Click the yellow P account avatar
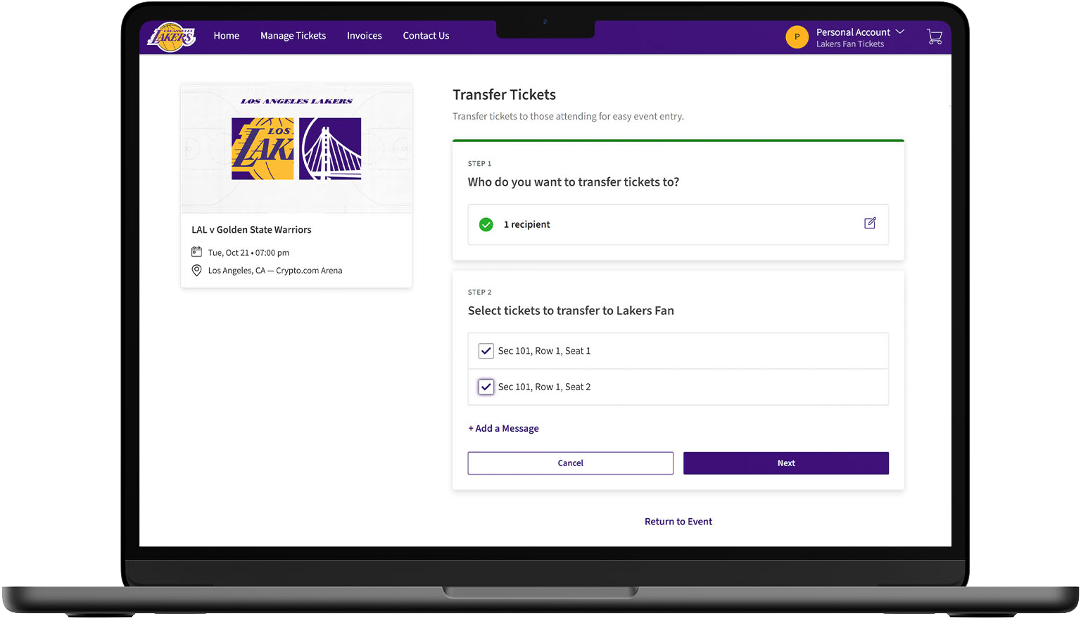The image size is (1081, 618). (x=797, y=37)
